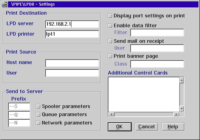
Task: Toggle Spooler parameters checkbox
Action: 38,106
